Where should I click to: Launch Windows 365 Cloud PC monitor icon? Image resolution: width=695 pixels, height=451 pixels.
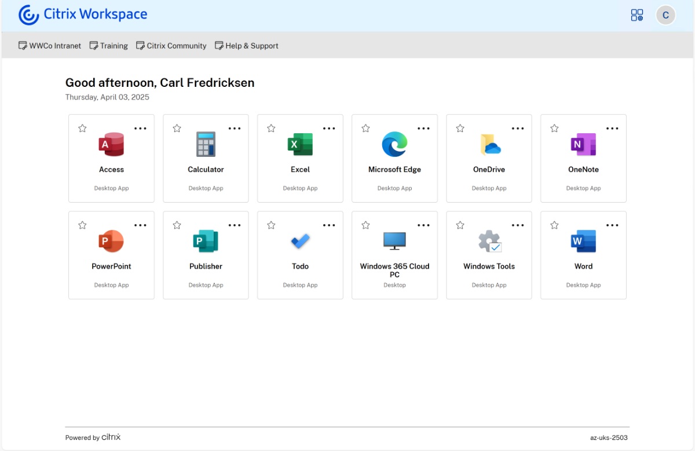tap(394, 241)
